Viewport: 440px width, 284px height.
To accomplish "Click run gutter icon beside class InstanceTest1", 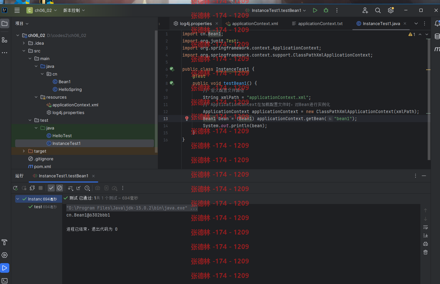I will pyautogui.click(x=172, y=69).
